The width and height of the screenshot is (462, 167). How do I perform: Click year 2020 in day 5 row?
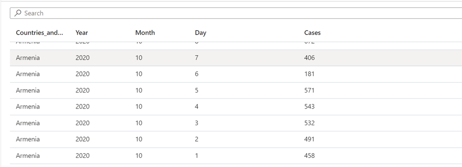[82, 90]
